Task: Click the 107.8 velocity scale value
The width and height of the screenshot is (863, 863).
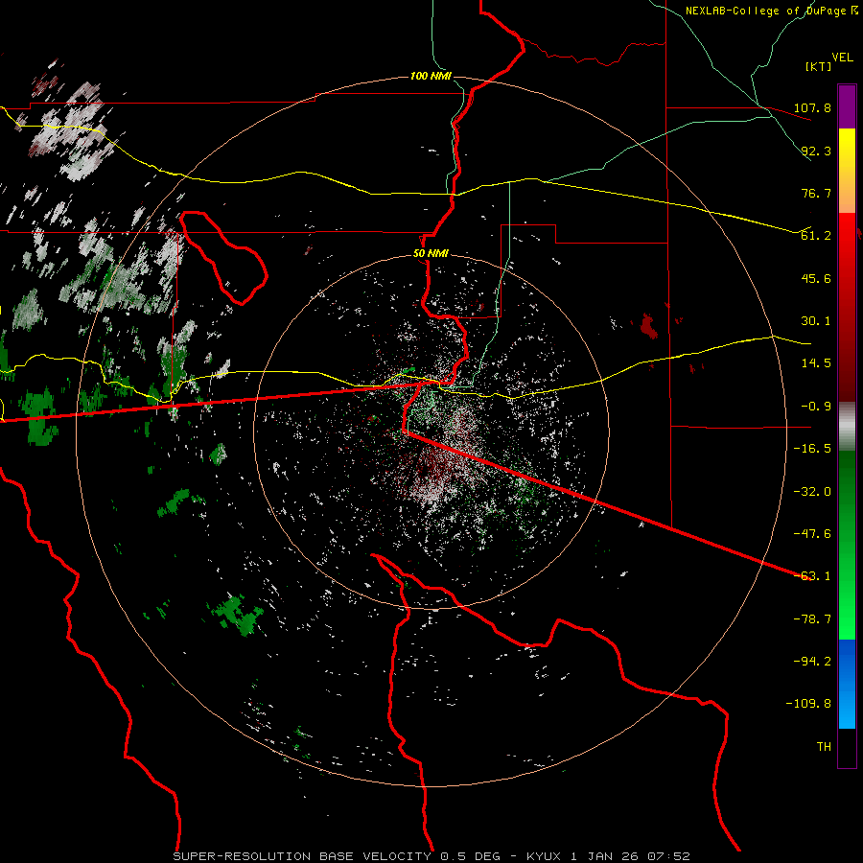Action: pyautogui.click(x=812, y=107)
